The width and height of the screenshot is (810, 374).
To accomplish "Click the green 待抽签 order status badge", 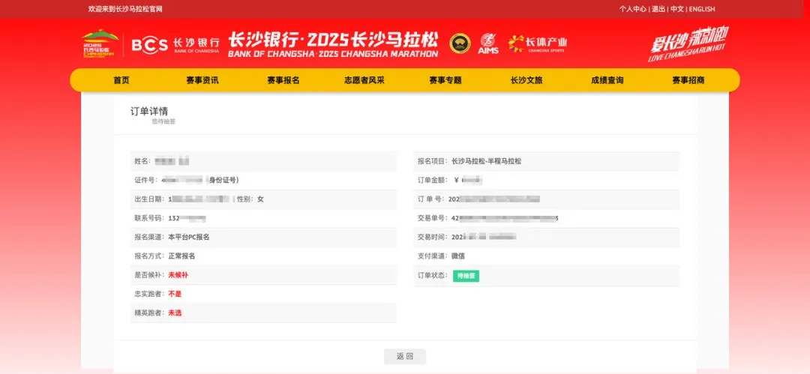I will click(466, 276).
